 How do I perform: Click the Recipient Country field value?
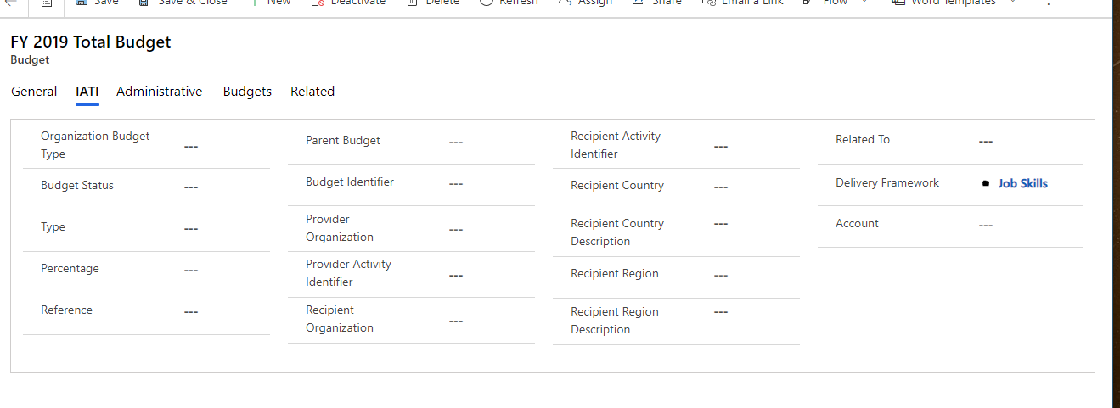coord(721,187)
